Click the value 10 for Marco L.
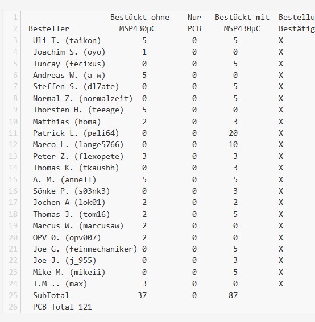 (x=233, y=144)
